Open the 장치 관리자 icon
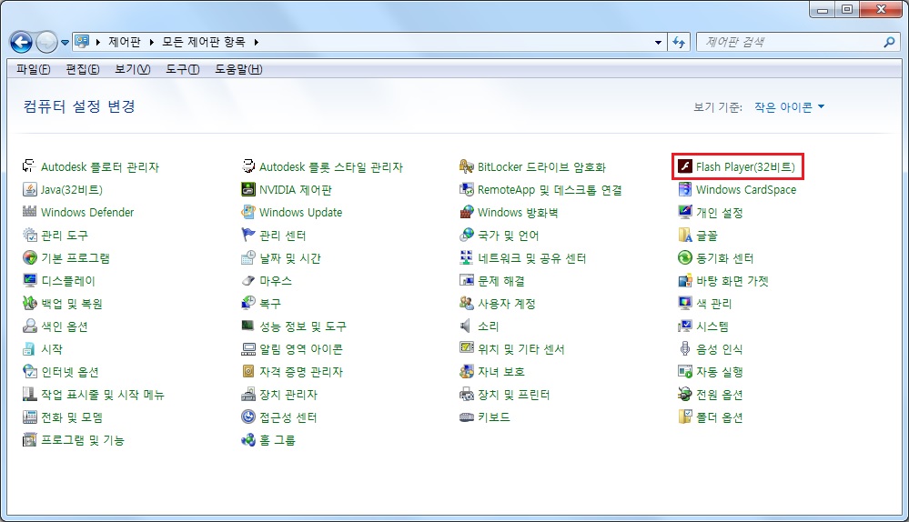This screenshot has width=909, height=522. [x=247, y=395]
